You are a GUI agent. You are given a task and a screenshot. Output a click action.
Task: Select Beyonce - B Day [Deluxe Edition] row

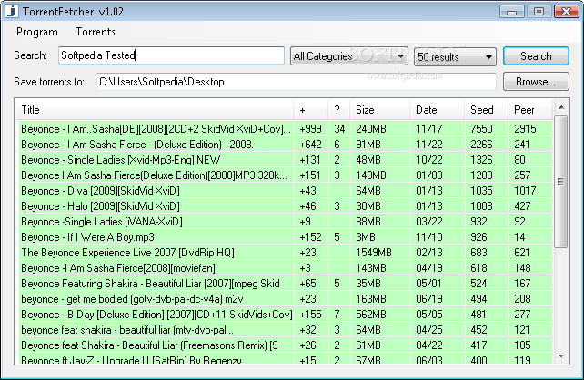(x=286, y=315)
